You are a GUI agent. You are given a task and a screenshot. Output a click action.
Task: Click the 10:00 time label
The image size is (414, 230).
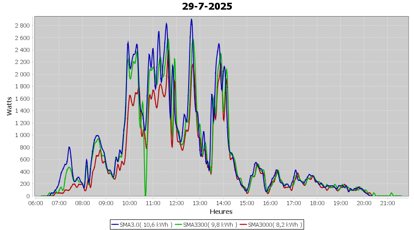[129, 203]
